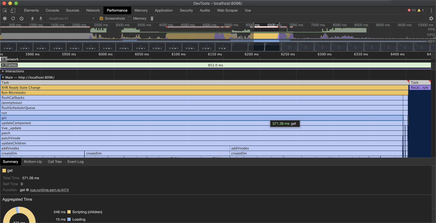The height and width of the screenshot is (223, 436).
Task: Click the load profile upload icon
Action: tap(32, 18)
